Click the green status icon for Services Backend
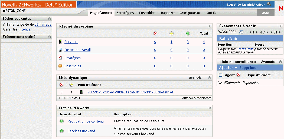The image size is (284, 139). point(61,131)
